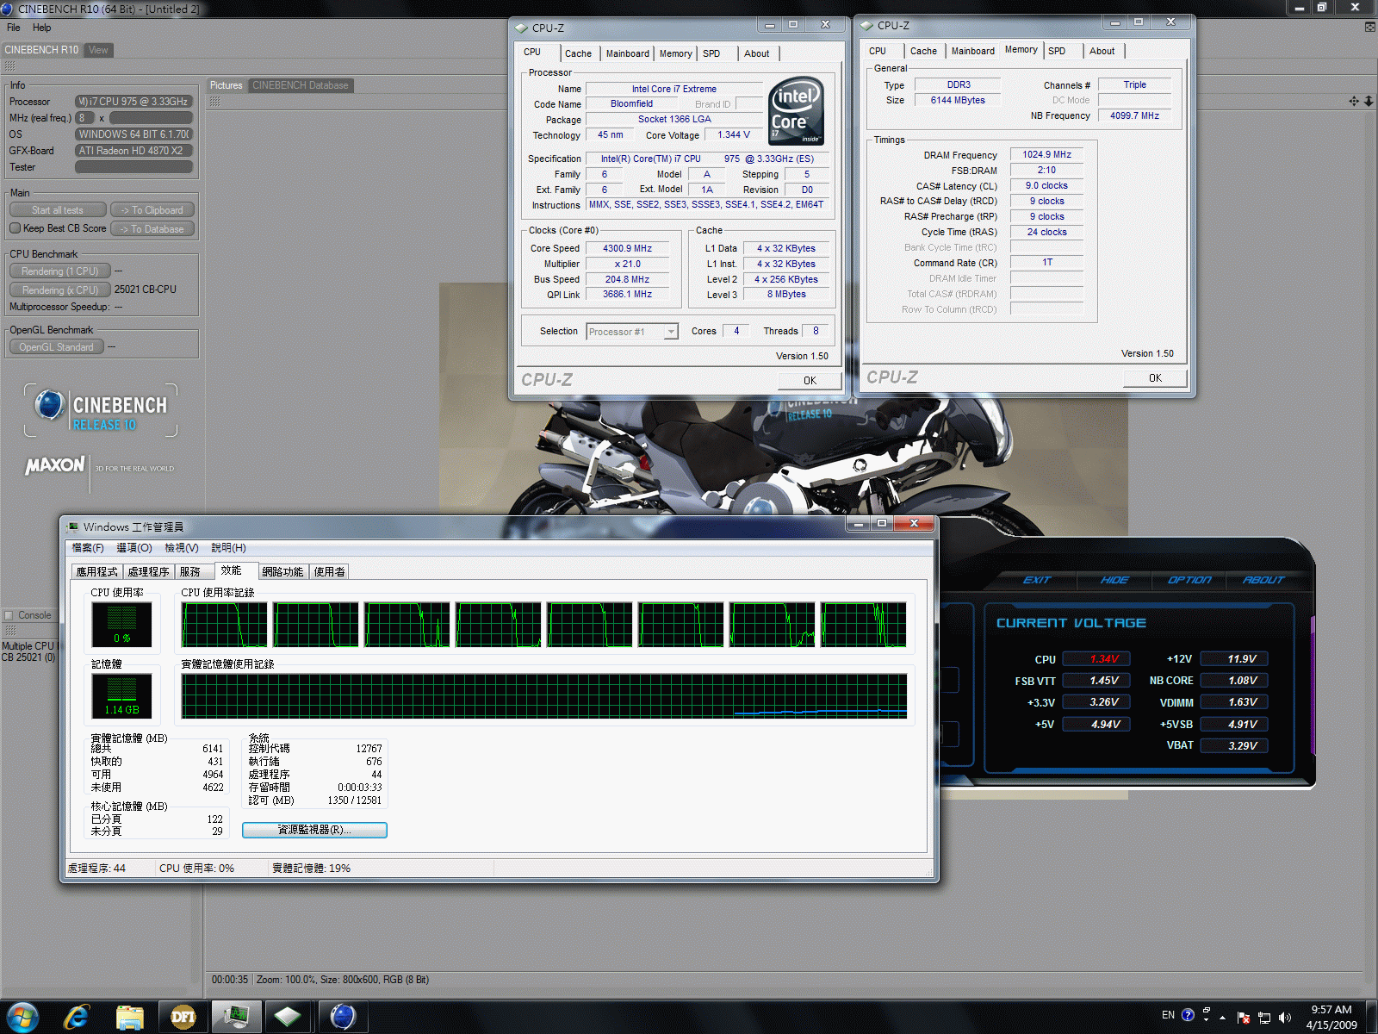Viewport: 1378px width, 1034px height.
Task: Click ABOUT in the voltage monitor
Action: coord(1263,580)
